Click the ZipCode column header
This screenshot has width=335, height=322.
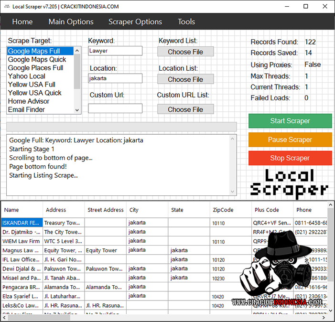(x=223, y=210)
